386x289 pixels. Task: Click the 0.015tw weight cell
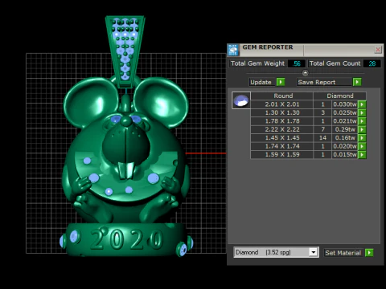pos(345,154)
